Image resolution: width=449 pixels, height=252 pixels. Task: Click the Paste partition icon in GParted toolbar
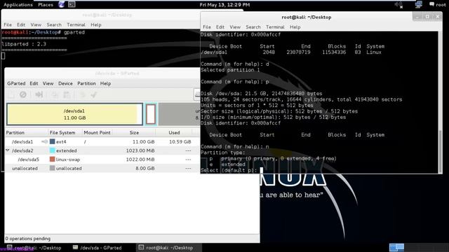[x=67, y=94]
